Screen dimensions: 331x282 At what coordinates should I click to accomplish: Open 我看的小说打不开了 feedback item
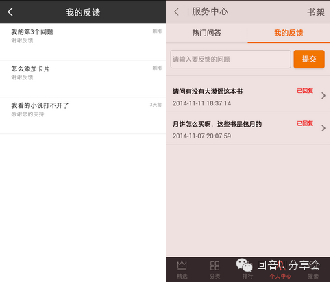(83, 116)
